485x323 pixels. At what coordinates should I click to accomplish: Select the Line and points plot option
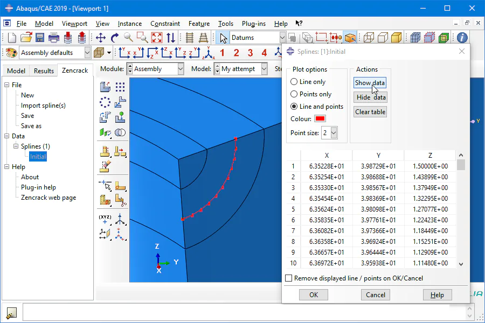pyautogui.click(x=294, y=107)
